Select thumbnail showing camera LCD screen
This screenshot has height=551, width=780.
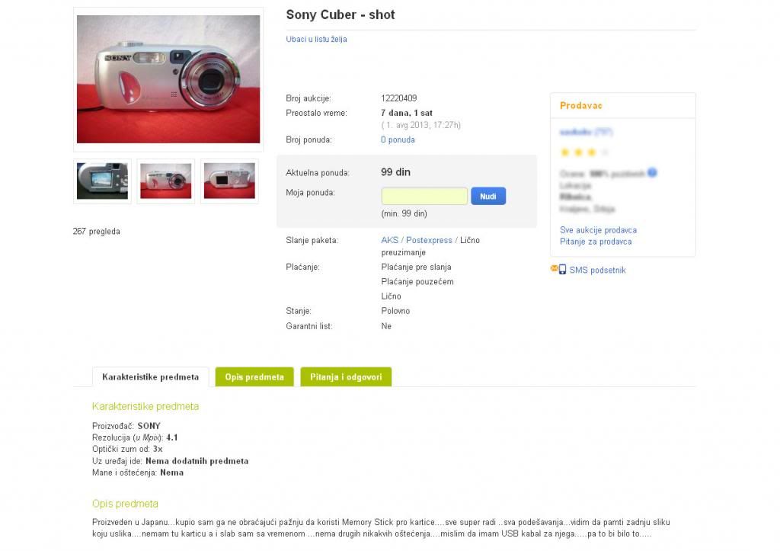(x=103, y=181)
